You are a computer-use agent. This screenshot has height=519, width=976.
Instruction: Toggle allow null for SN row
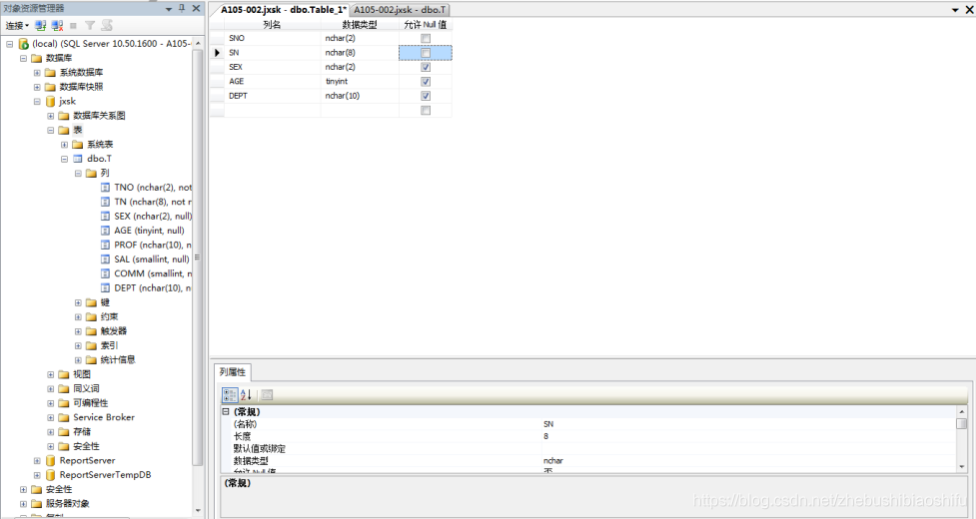click(426, 53)
